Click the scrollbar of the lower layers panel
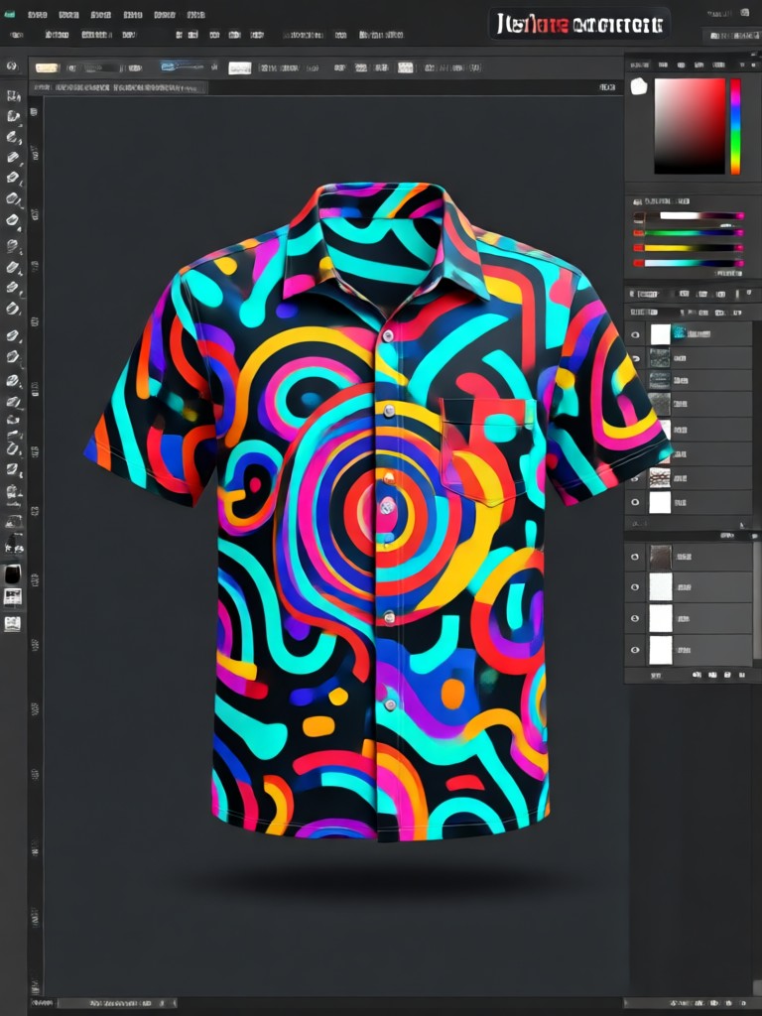 coord(756,602)
